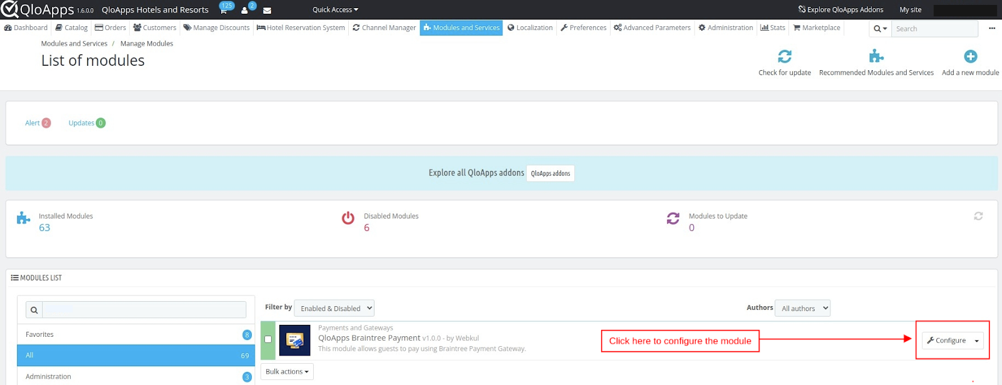Open the Marketplace menu

[x=817, y=28]
